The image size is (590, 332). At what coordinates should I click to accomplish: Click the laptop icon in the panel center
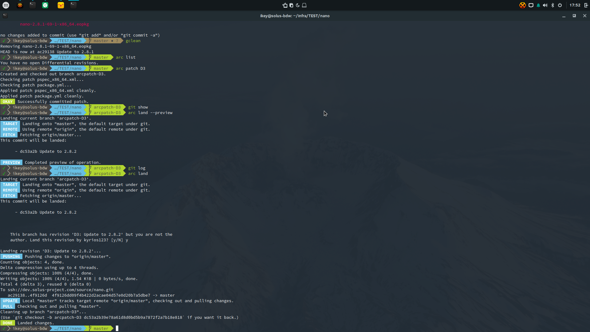pyautogui.click(x=304, y=5)
